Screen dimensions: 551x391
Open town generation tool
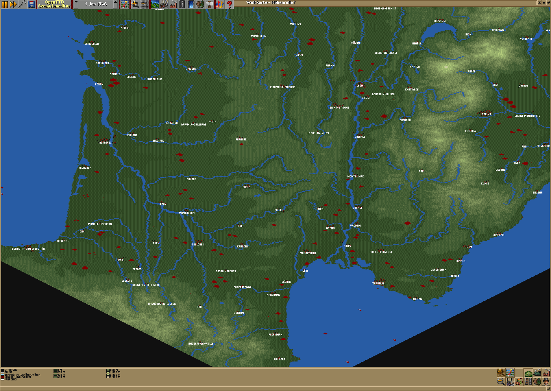[x=164, y=4]
